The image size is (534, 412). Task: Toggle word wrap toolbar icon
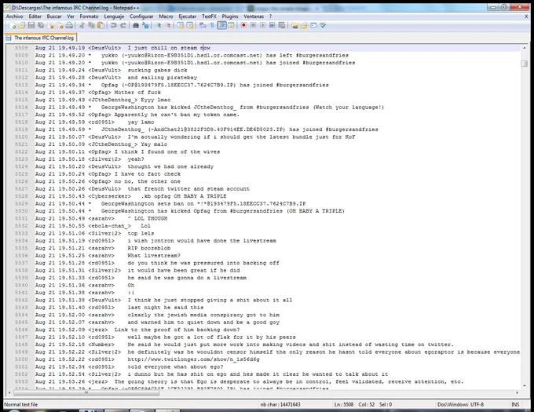(203, 25)
